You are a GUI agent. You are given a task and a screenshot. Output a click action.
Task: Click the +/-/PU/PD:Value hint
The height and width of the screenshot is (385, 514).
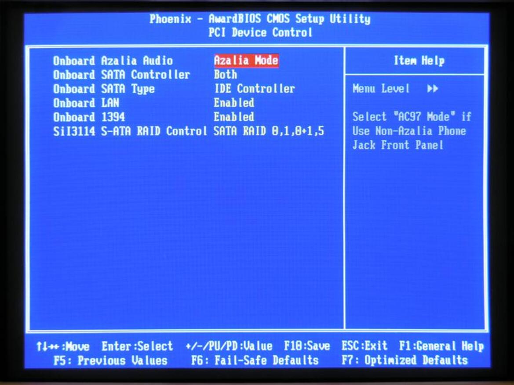229,346
